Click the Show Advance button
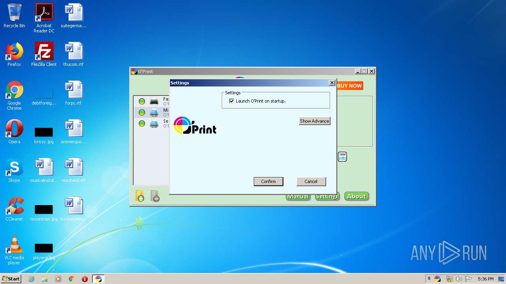Image resolution: width=506 pixels, height=284 pixels. click(314, 121)
